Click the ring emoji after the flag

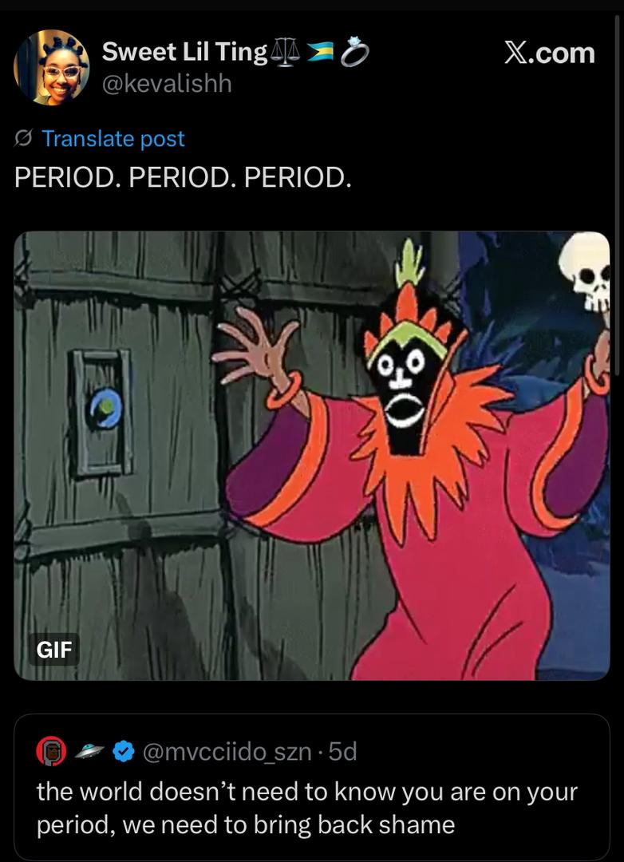[x=354, y=52]
